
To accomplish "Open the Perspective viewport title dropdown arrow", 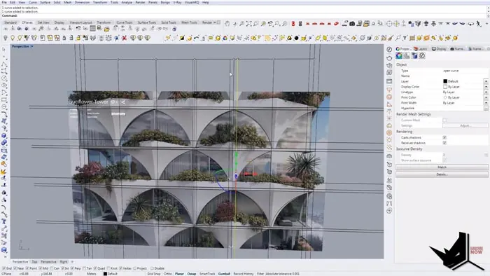I will click(32, 46).
